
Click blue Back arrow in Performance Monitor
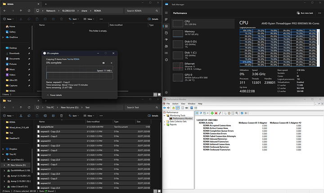click(x=165, y=108)
